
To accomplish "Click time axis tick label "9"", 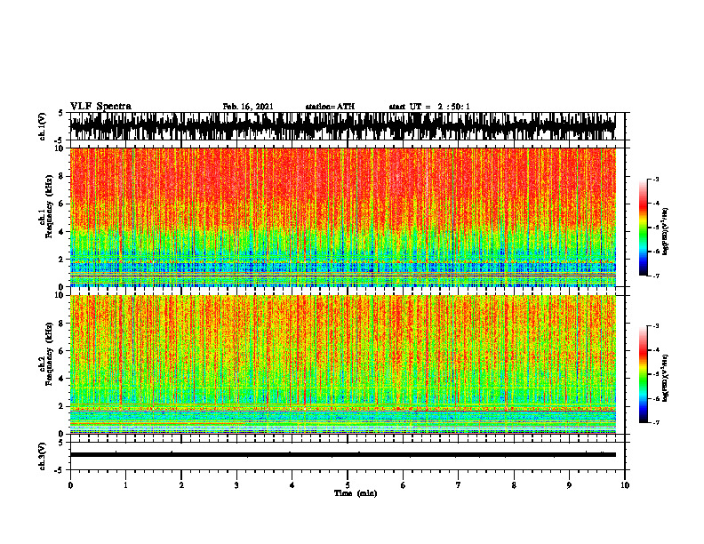I will 569,485.
